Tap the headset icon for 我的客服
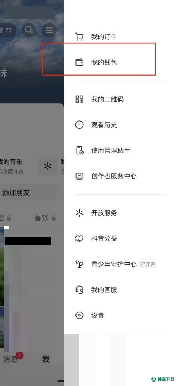The height and width of the screenshot is (386, 178). pyautogui.click(x=79, y=290)
